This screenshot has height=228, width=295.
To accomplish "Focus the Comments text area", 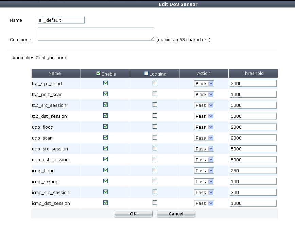I will 96,34.
